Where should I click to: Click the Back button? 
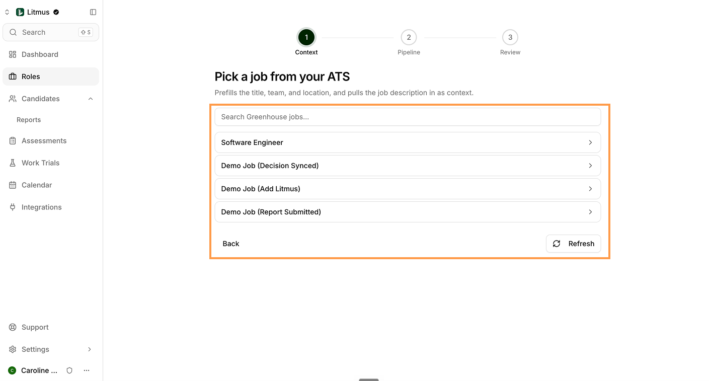pyautogui.click(x=231, y=244)
